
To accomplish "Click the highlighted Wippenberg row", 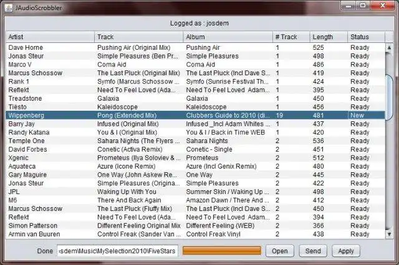I will [195, 115].
